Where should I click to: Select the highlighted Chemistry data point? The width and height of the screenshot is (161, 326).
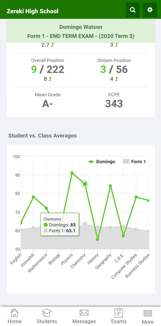point(85,184)
